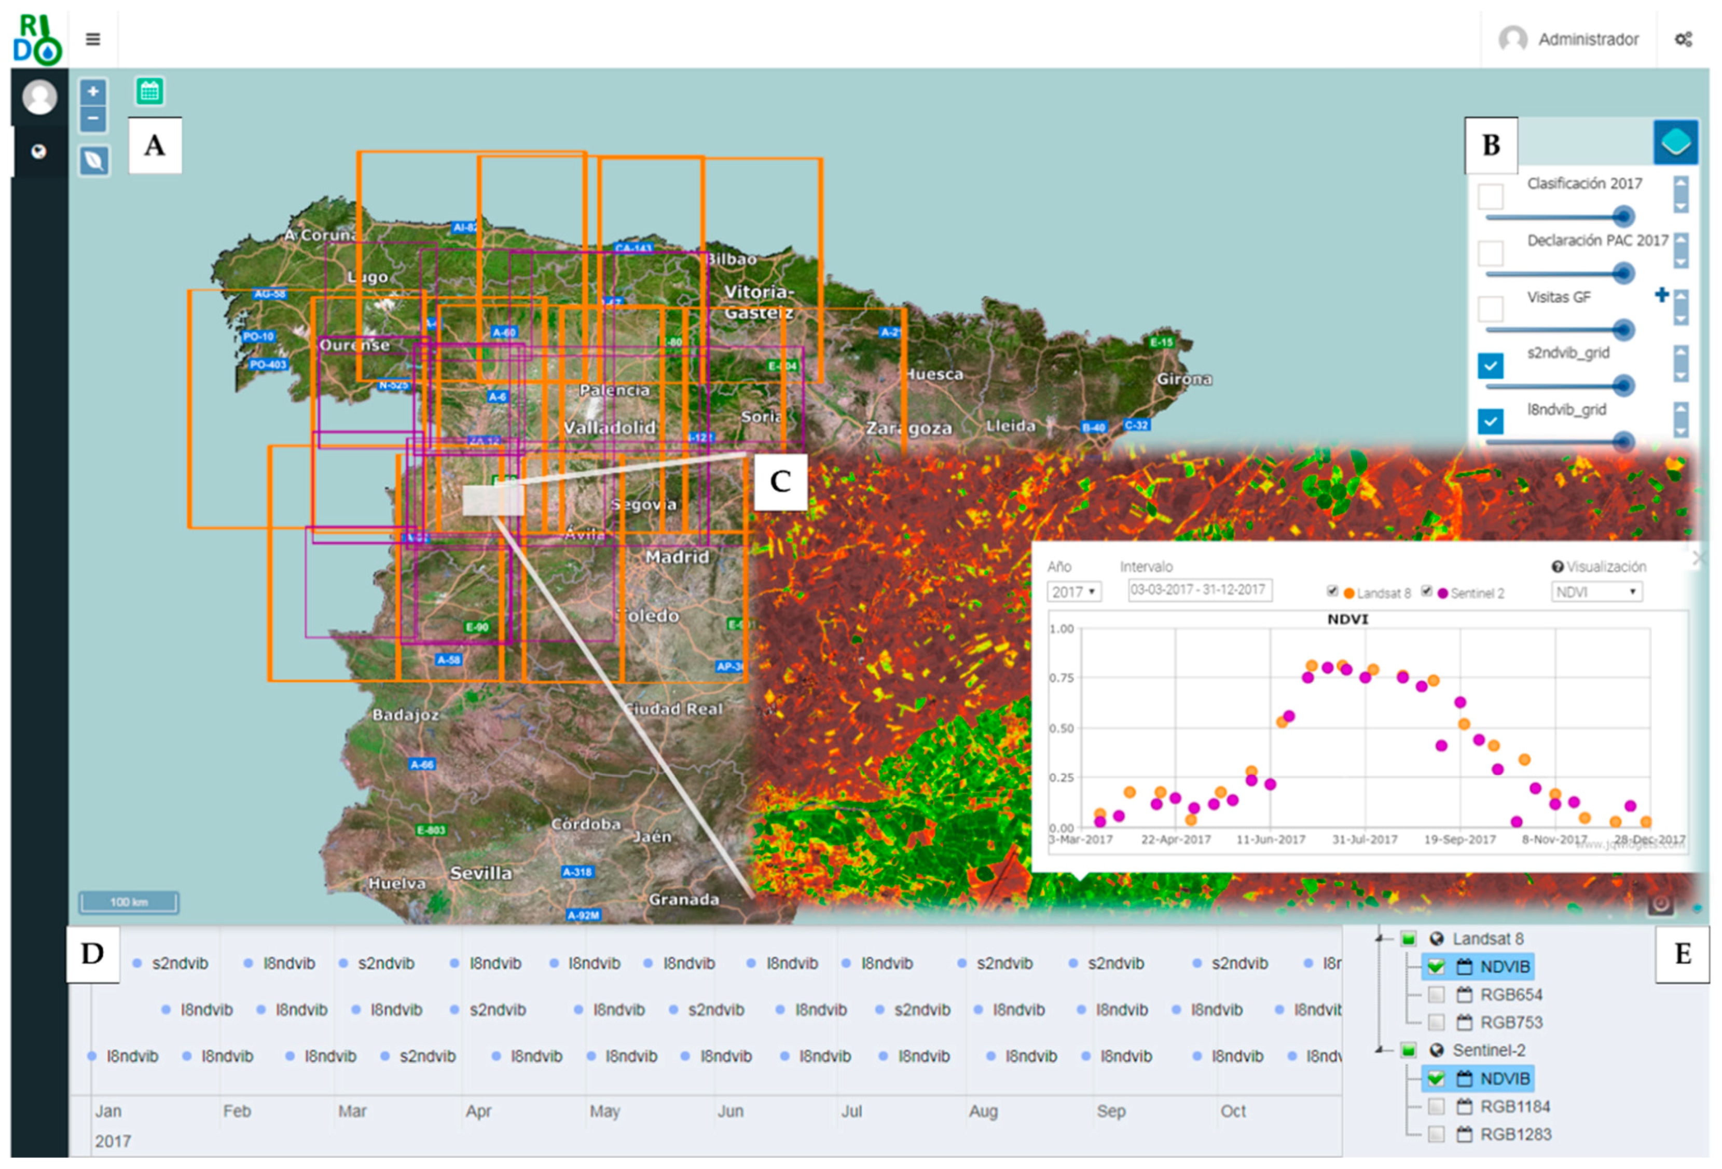The width and height of the screenshot is (1722, 1169).
Task: Click the map zoom out button
Action: 93,118
